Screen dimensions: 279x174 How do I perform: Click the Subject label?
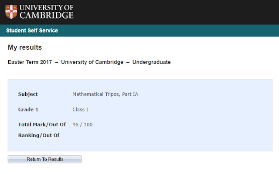tap(28, 94)
